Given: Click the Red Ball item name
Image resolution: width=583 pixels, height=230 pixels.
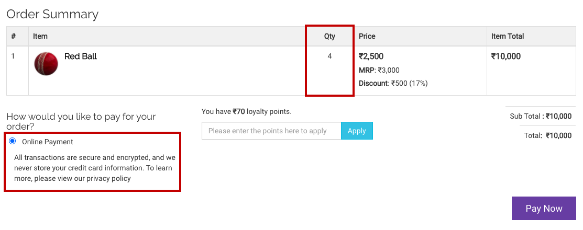Looking at the screenshot, I should point(81,56).
